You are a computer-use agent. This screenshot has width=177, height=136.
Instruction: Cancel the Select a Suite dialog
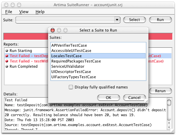click(134, 97)
